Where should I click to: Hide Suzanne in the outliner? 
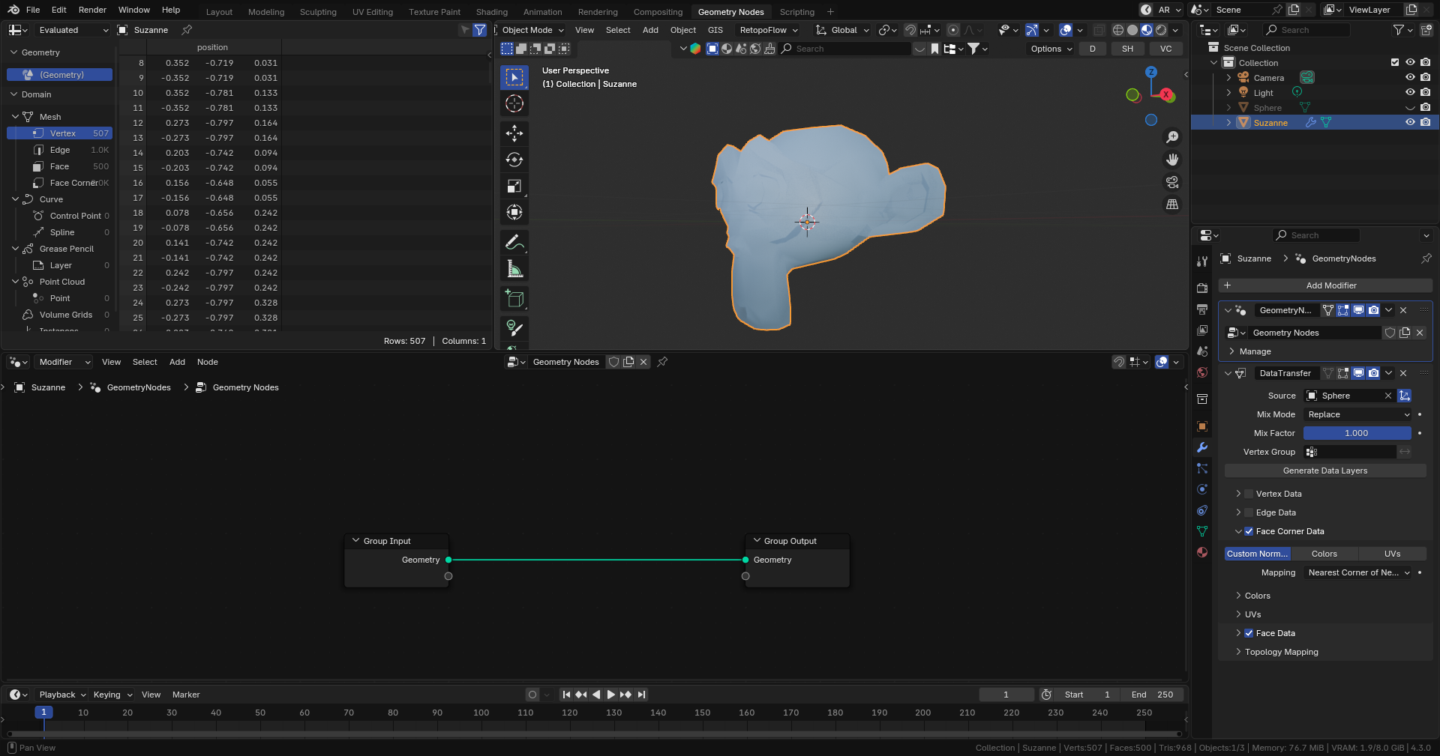click(1410, 122)
